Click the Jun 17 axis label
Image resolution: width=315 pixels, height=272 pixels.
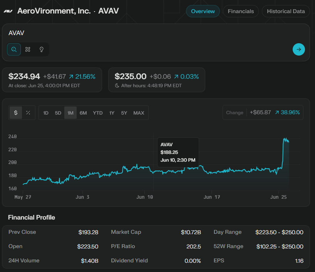212,197
